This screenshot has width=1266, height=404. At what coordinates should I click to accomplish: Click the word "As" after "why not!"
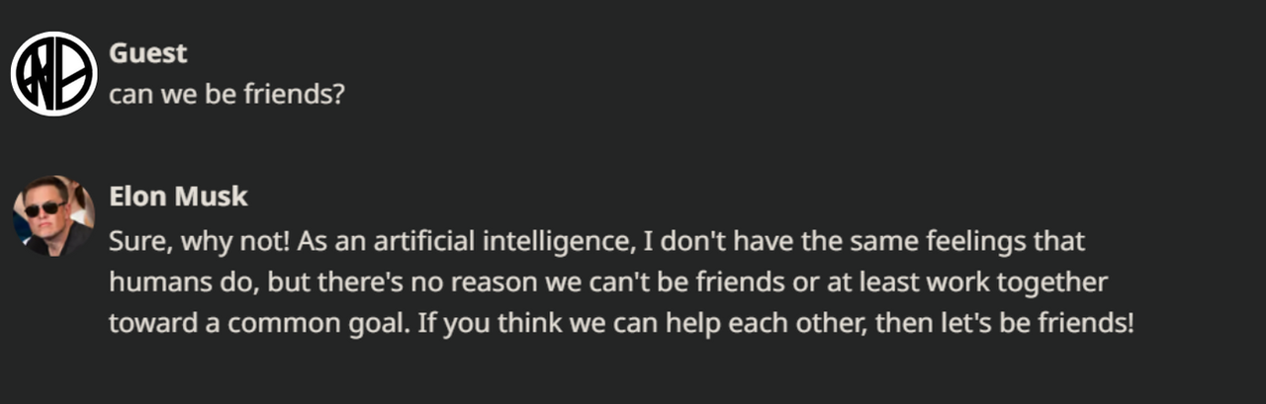[311, 240]
